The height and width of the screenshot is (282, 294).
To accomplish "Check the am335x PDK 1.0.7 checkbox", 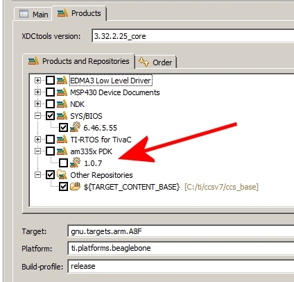I will tap(63, 163).
